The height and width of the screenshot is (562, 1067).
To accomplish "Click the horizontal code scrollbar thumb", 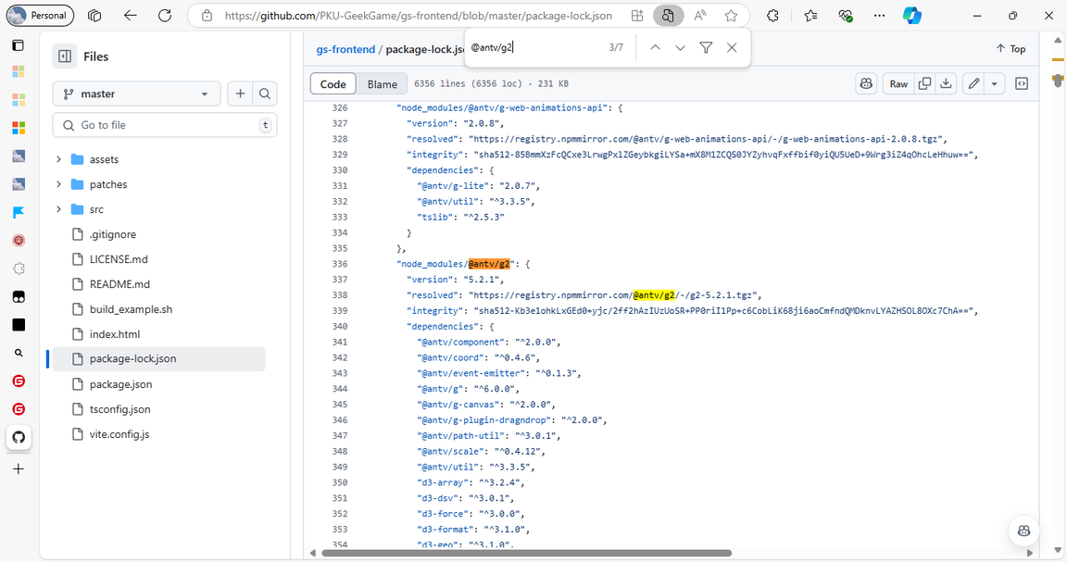I will [526, 553].
